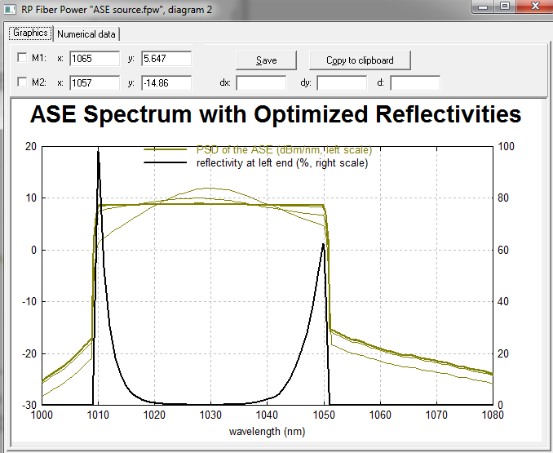The height and width of the screenshot is (453, 553).
Task: Select the Graphics tab
Action: [30, 33]
